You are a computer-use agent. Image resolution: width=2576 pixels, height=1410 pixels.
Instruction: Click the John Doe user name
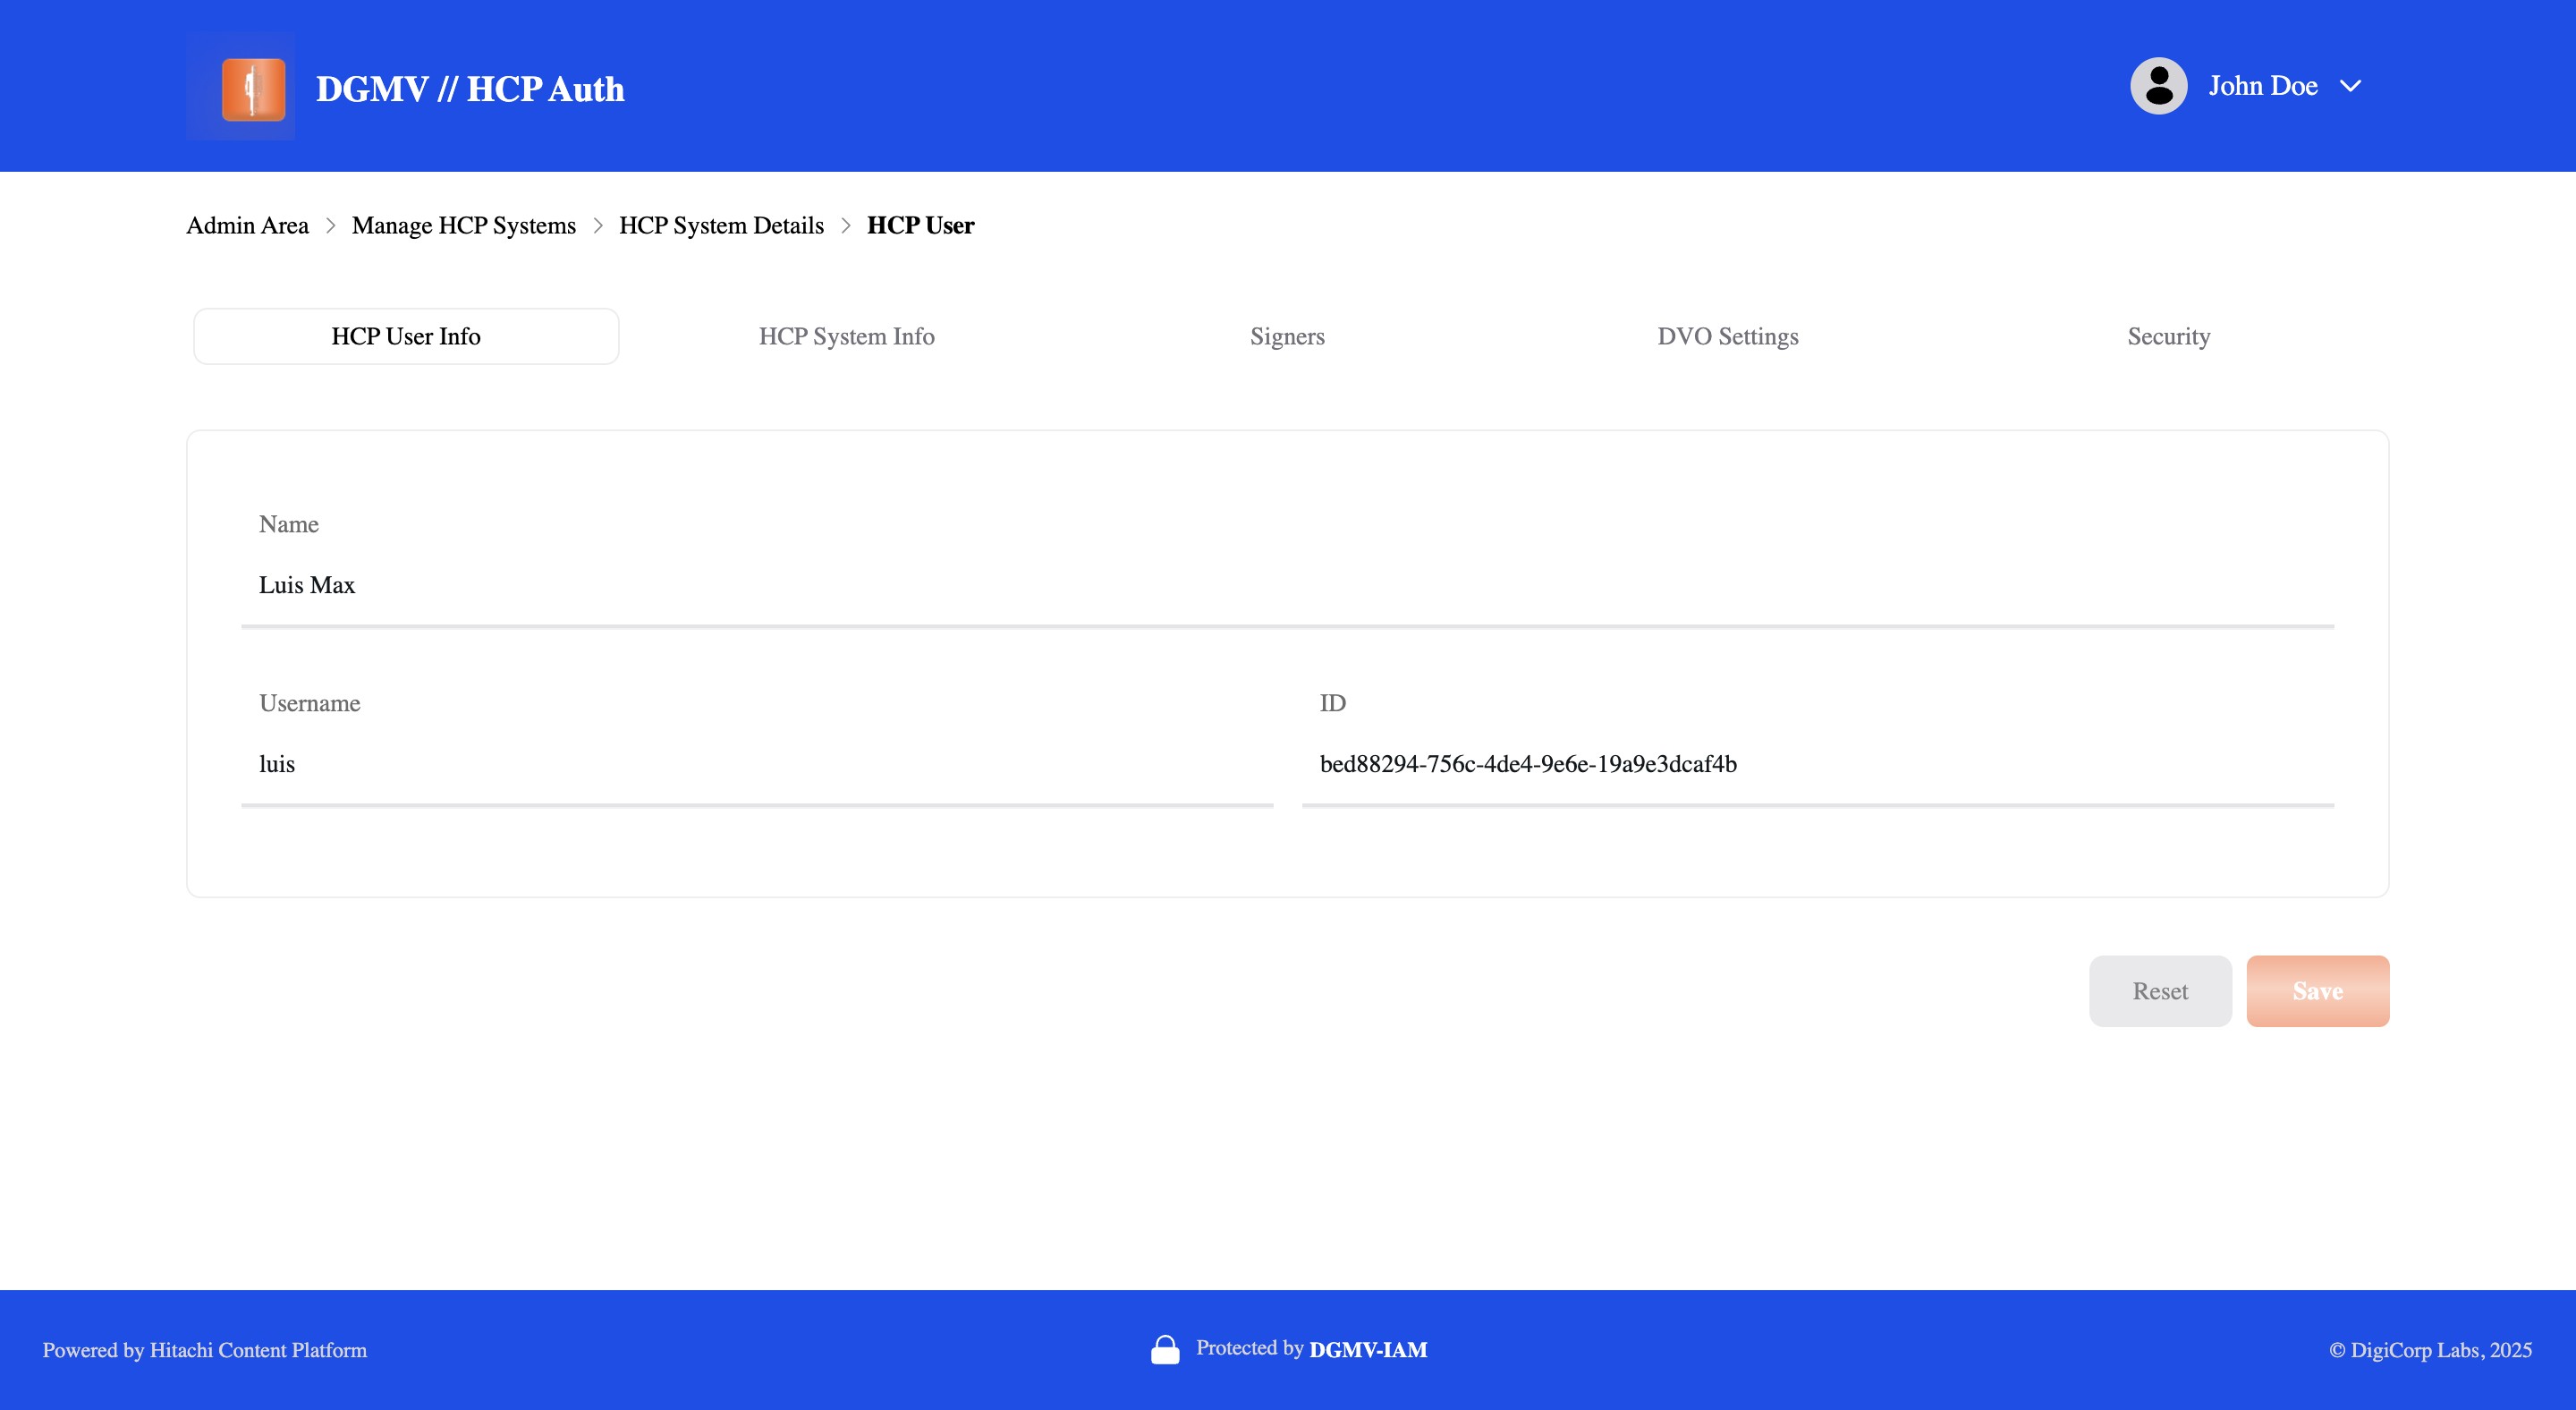click(2263, 86)
